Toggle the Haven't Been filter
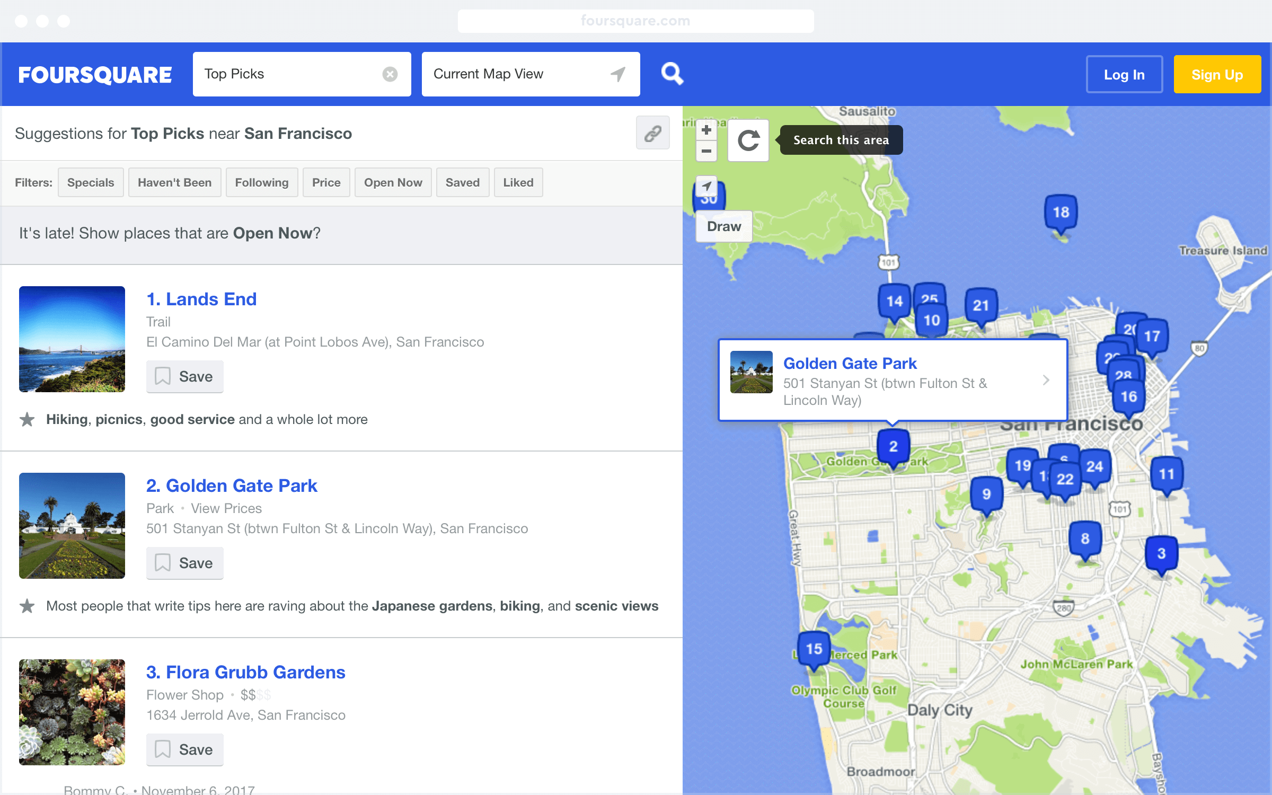This screenshot has width=1272, height=795. pos(174,182)
